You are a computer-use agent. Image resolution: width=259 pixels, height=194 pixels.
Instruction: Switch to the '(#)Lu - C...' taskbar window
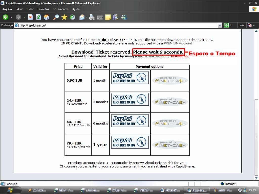pyautogui.click(x=117, y=190)
